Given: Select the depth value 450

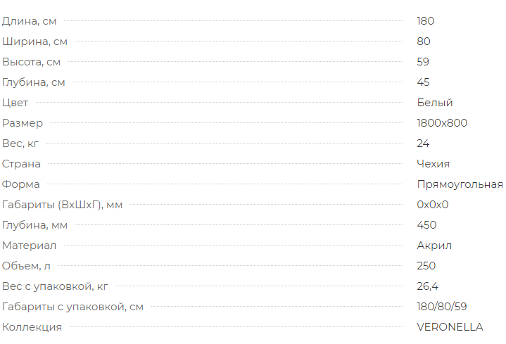Looking at the screenshot, I should pyautogui.click(x=426, y=225).
